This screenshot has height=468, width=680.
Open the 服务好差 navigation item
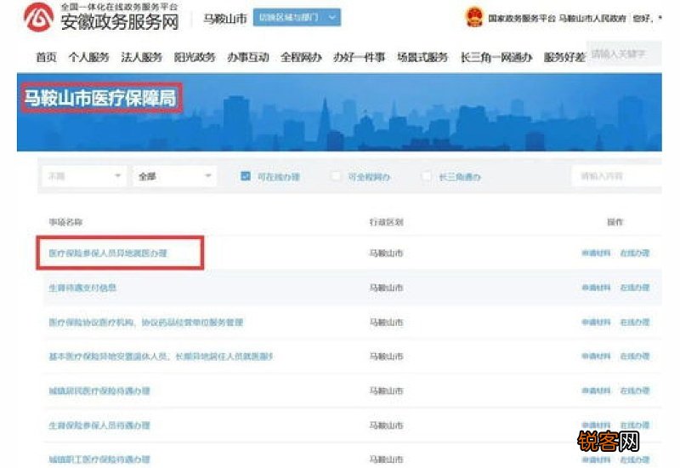coord(564,57)
